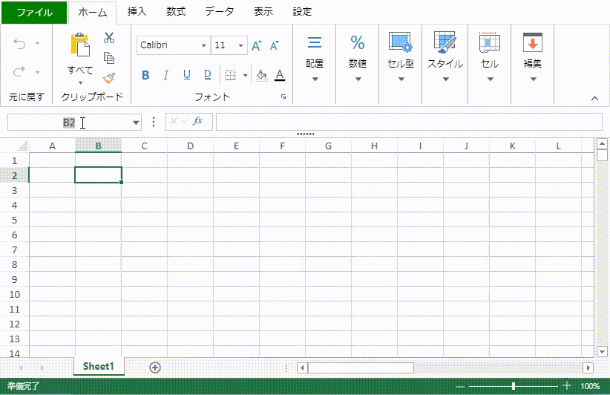Click the Cut scissors icon

coord(109,38)
